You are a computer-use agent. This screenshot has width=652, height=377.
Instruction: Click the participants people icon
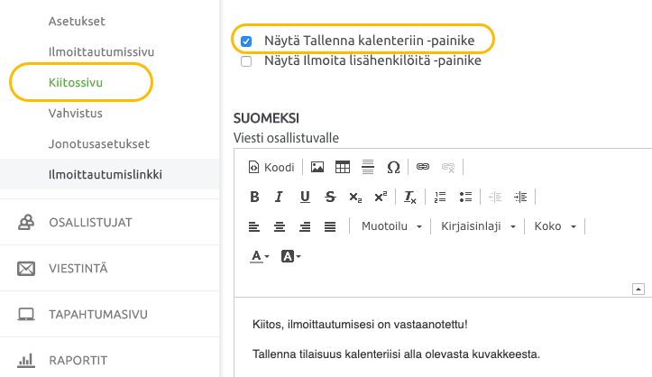pyautogui.click(x=26, y=223)
